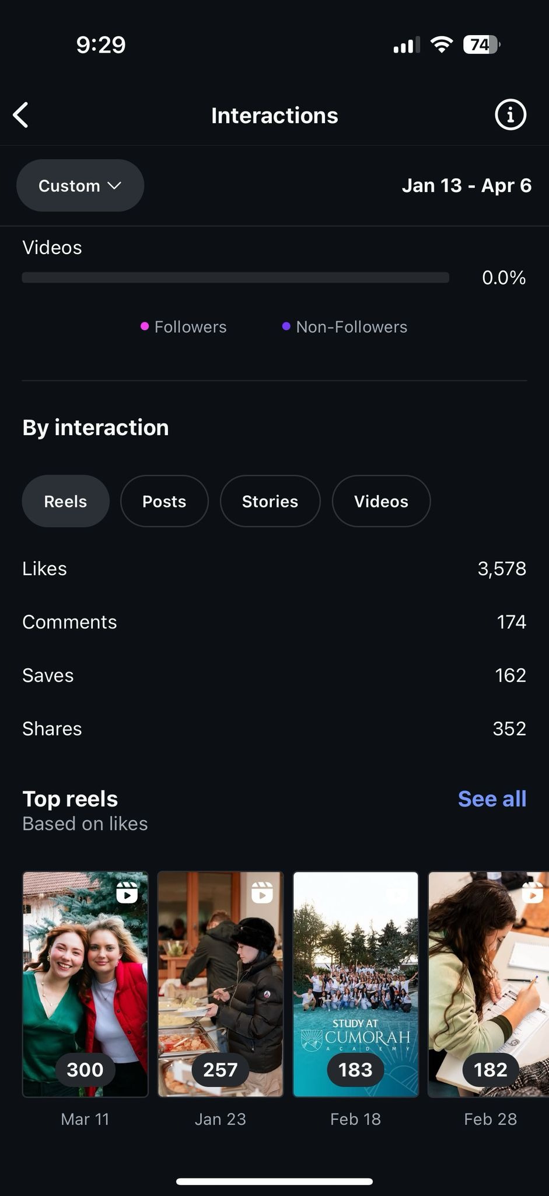Open the Mar 11 reel with 300 likes

[85, 984]
